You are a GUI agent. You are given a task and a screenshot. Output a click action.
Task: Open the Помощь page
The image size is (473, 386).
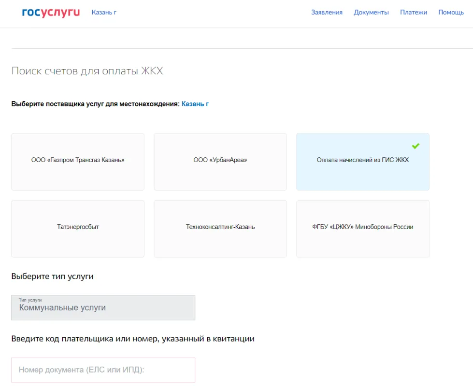tap(451, 13)
